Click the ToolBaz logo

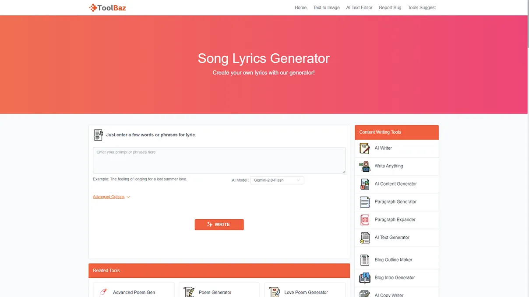pyautogui.click(x=107, y=7)
